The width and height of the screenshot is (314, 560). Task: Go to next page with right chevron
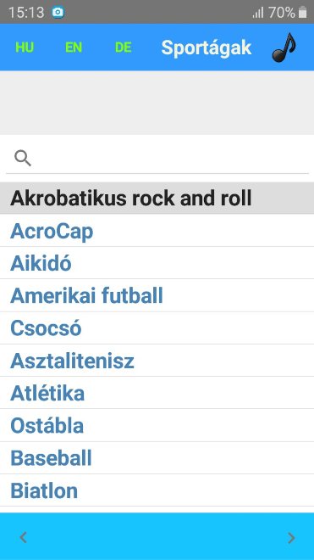tap(291, 537)
